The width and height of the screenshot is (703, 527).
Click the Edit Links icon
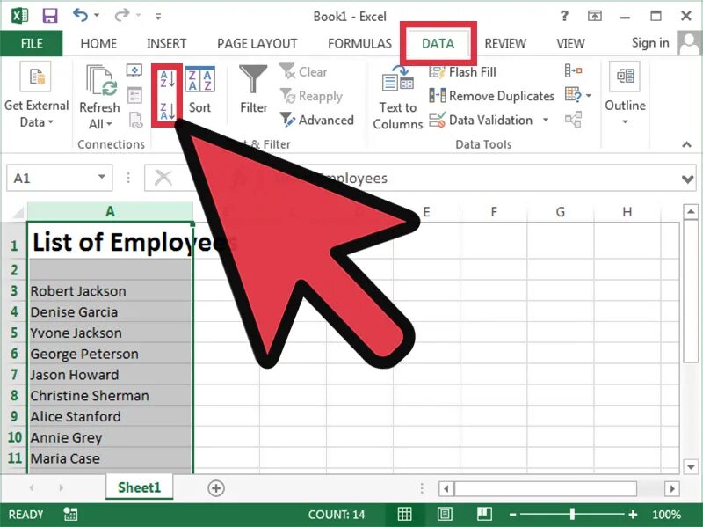point(135,120)
